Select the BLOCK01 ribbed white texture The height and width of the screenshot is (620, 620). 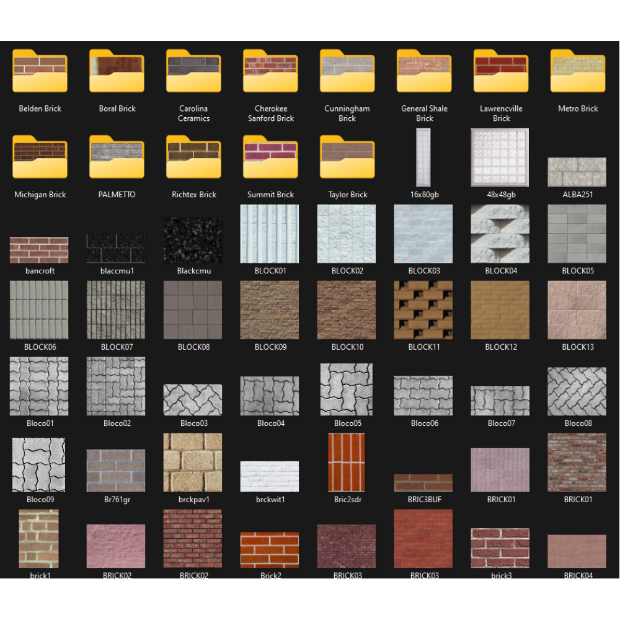(270, 234)
